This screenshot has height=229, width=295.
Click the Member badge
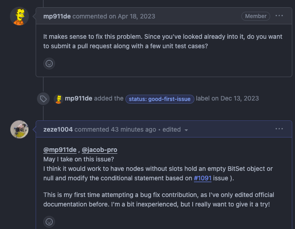(x=256, y=16)
